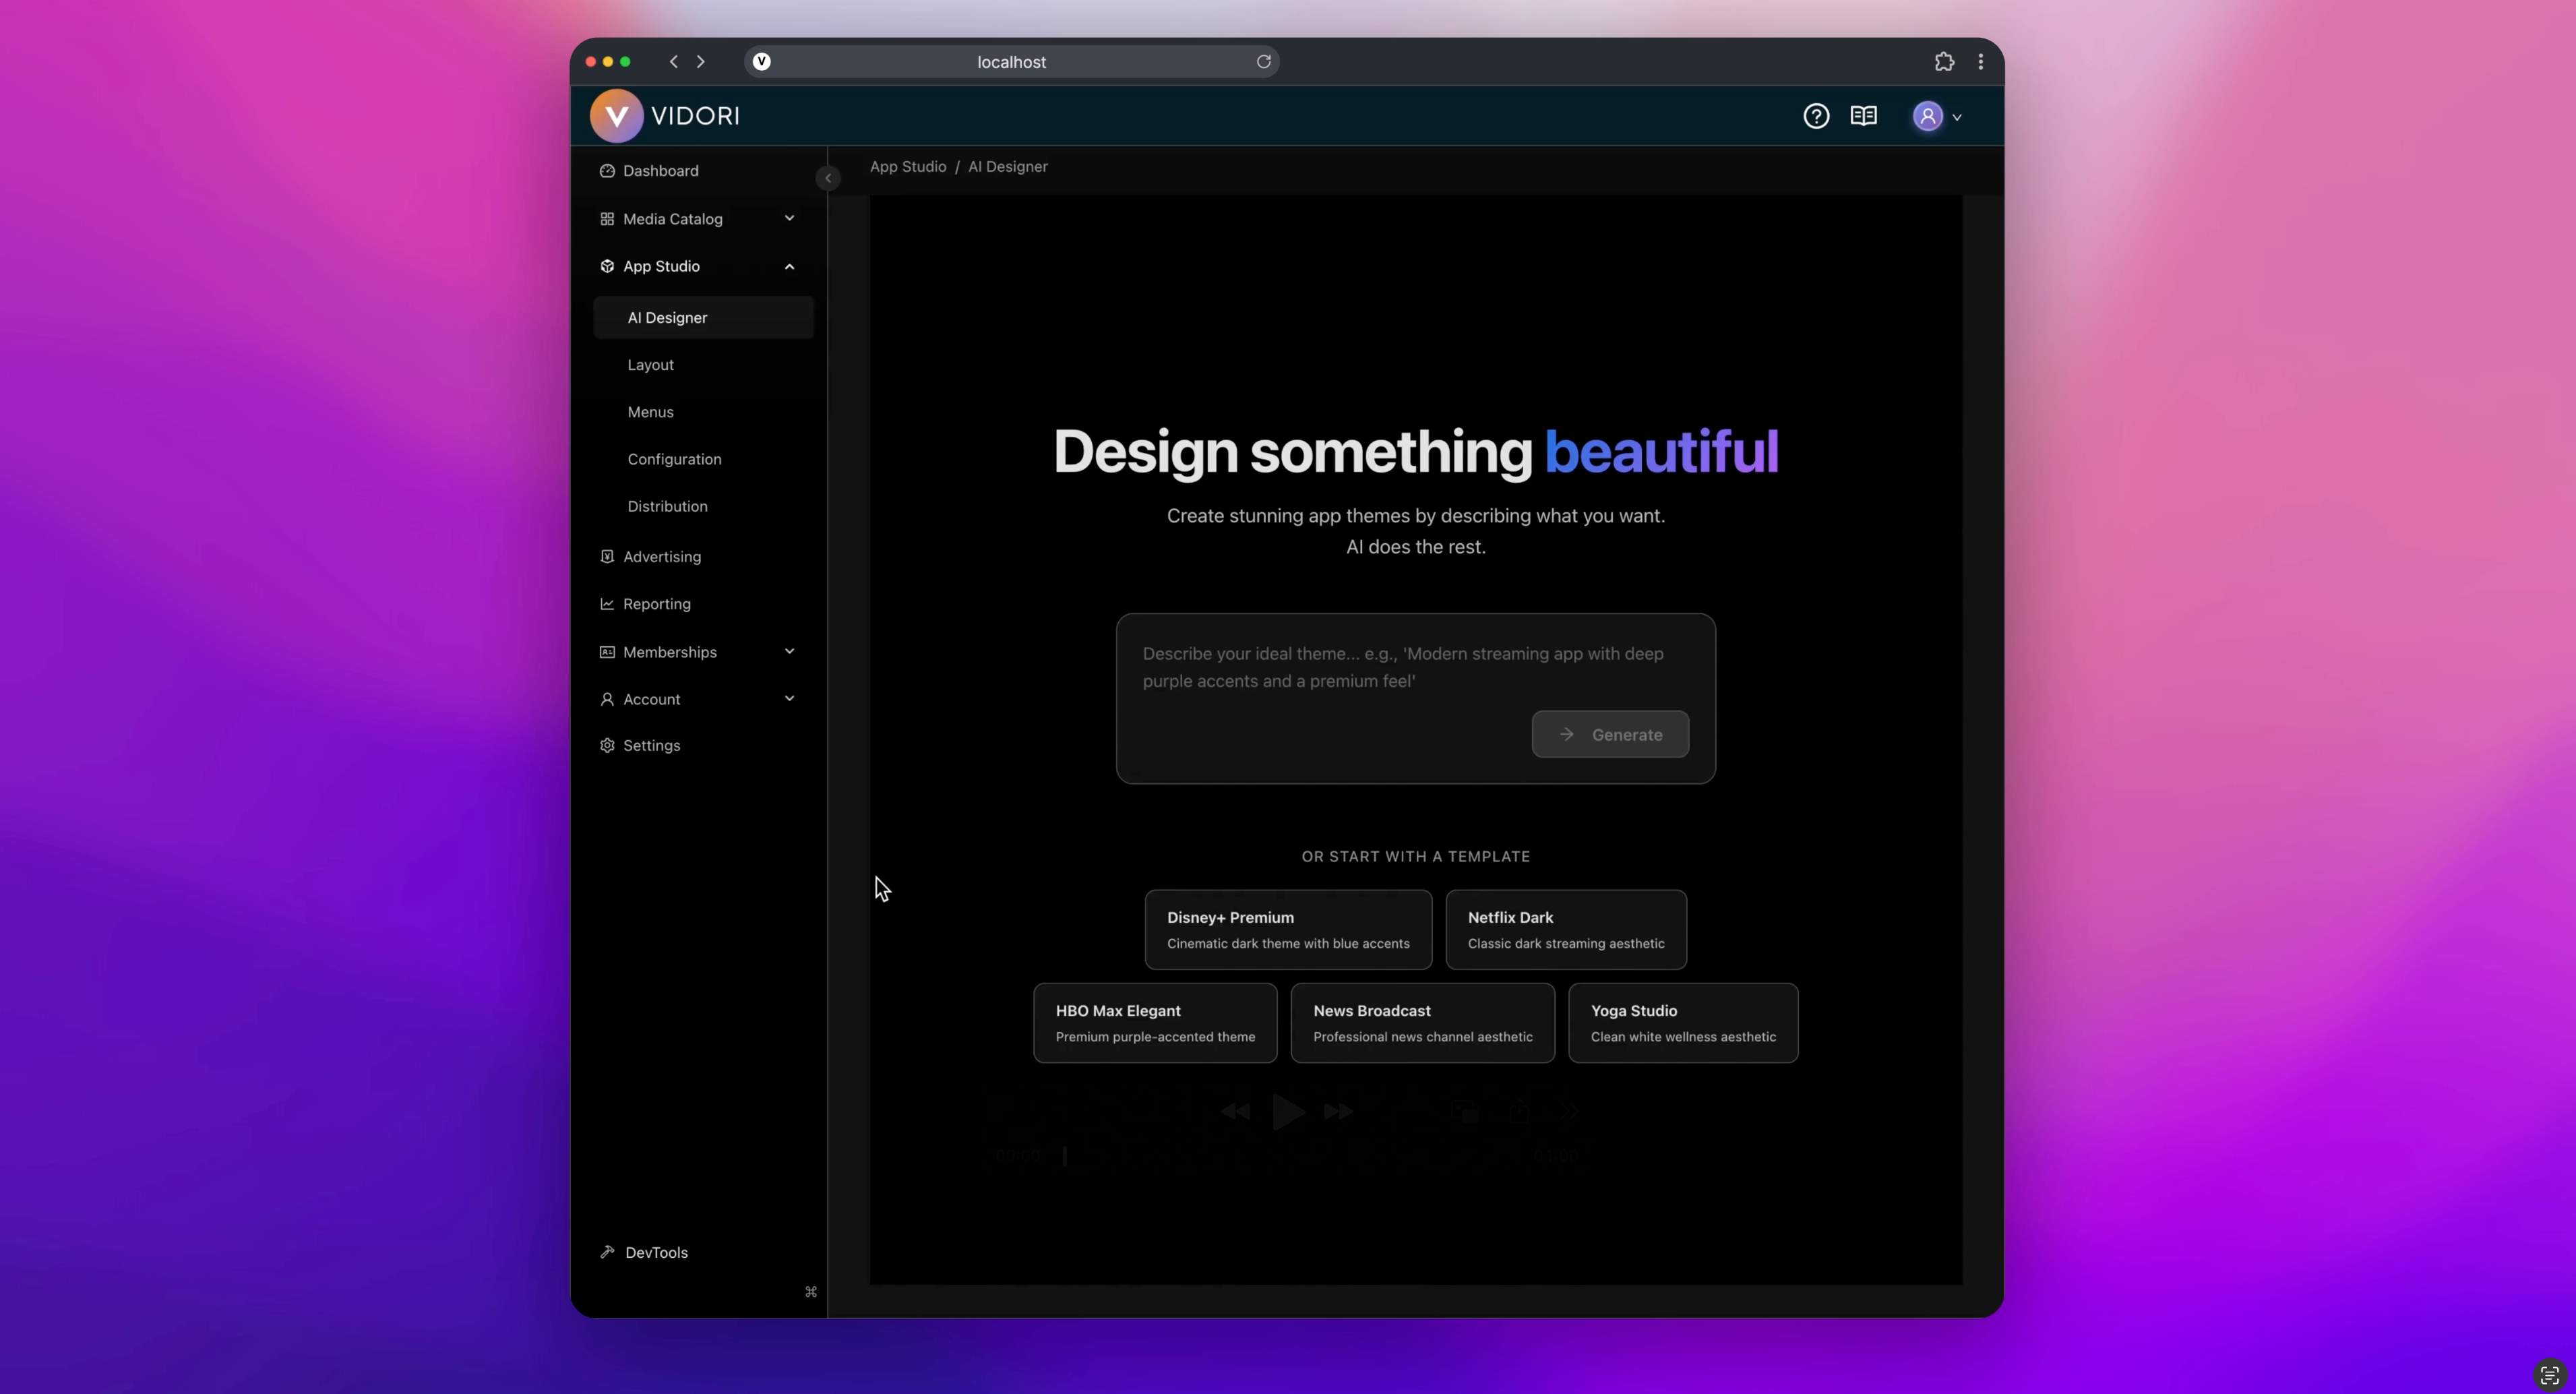Collapse the App Studio section
The height and width of the screenshot is (1394, 2576).
tap(789, 266)
